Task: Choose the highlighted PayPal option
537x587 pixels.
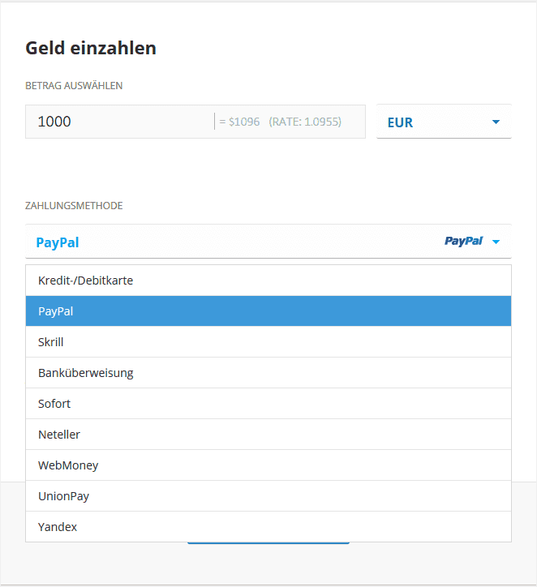Action: (x=268, y=311)
